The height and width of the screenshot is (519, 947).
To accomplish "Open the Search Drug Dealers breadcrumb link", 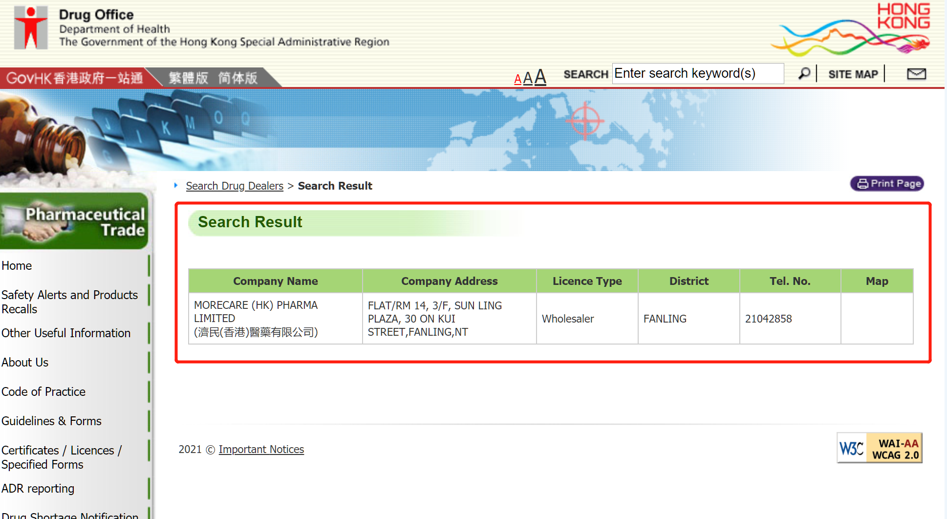I will tap(235, 186).
